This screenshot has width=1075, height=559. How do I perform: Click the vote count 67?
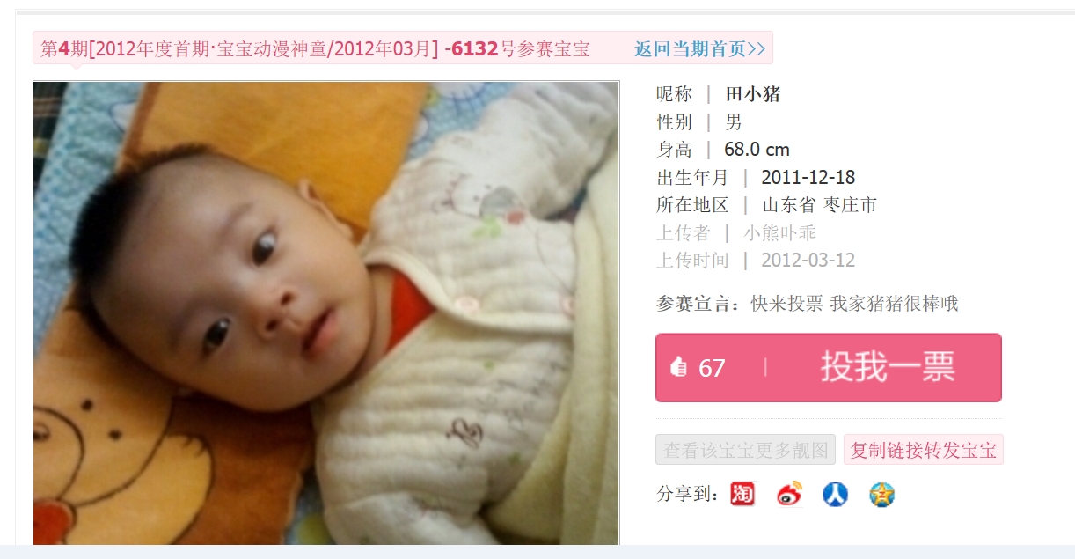coord(712,368)
